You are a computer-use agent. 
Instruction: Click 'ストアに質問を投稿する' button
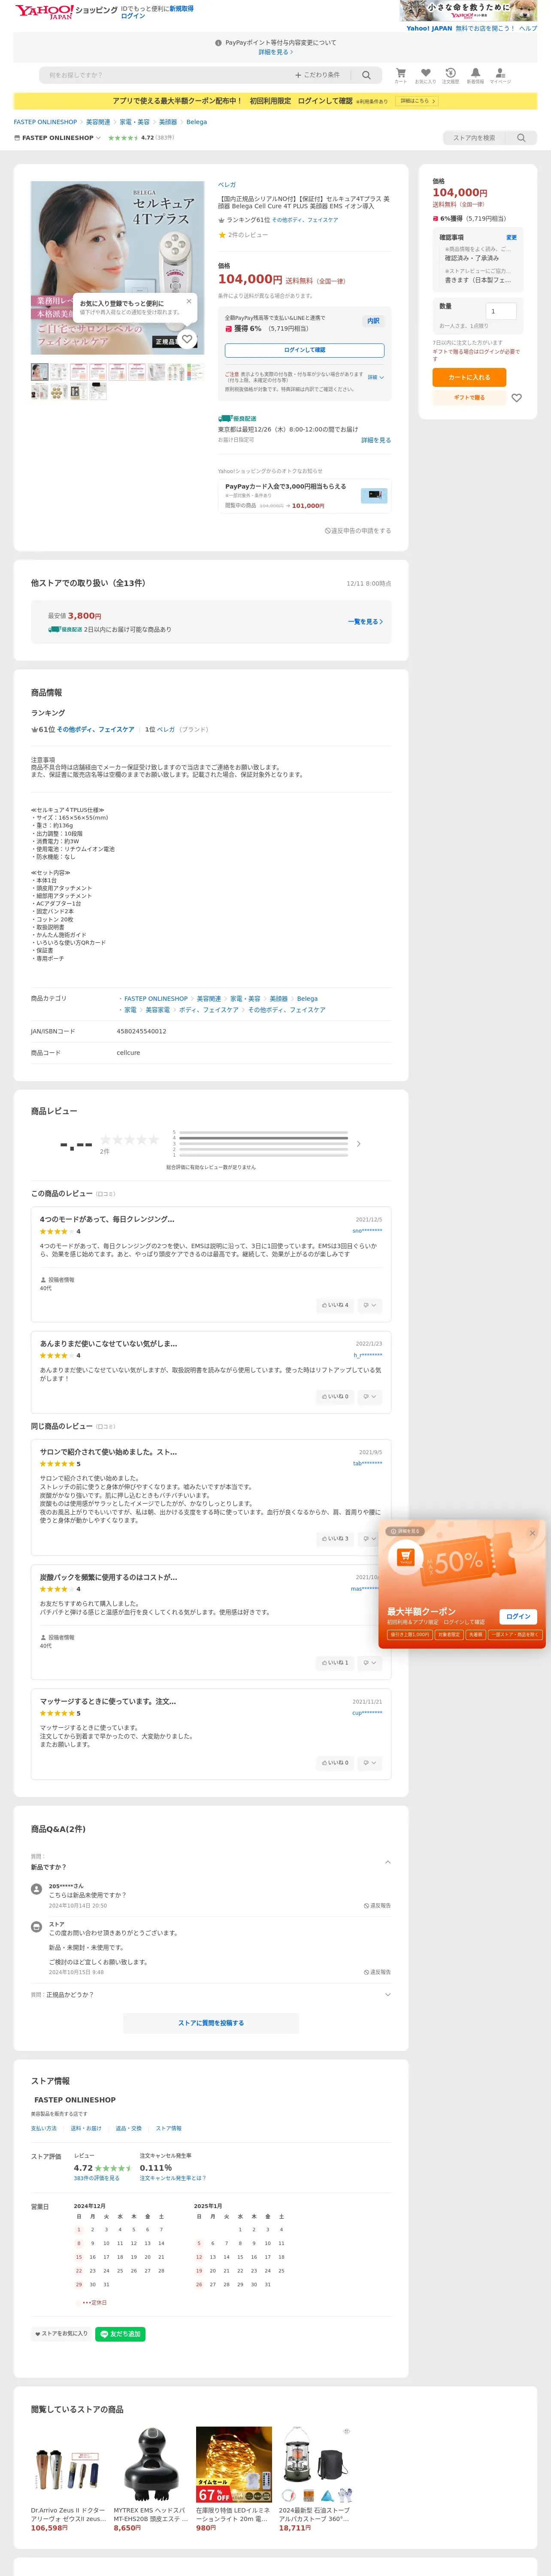coord(211,2023)
